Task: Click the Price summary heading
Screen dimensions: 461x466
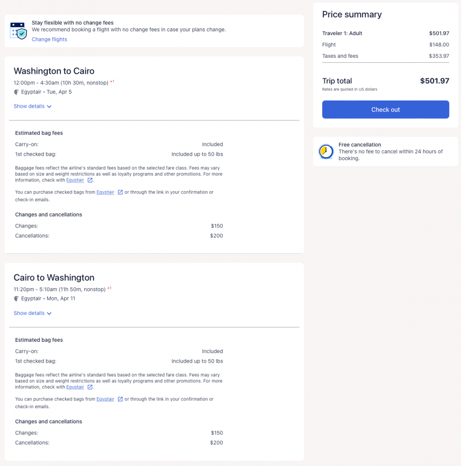Action: pos(352,15)
